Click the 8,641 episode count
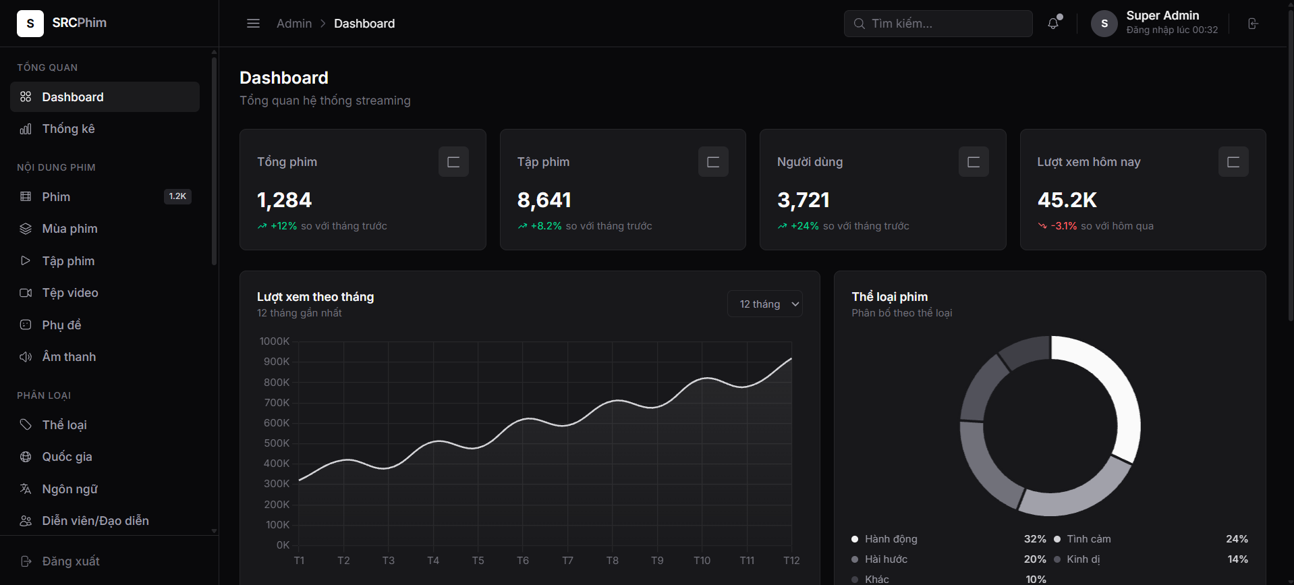1294x585 pixels. point(544,200)
